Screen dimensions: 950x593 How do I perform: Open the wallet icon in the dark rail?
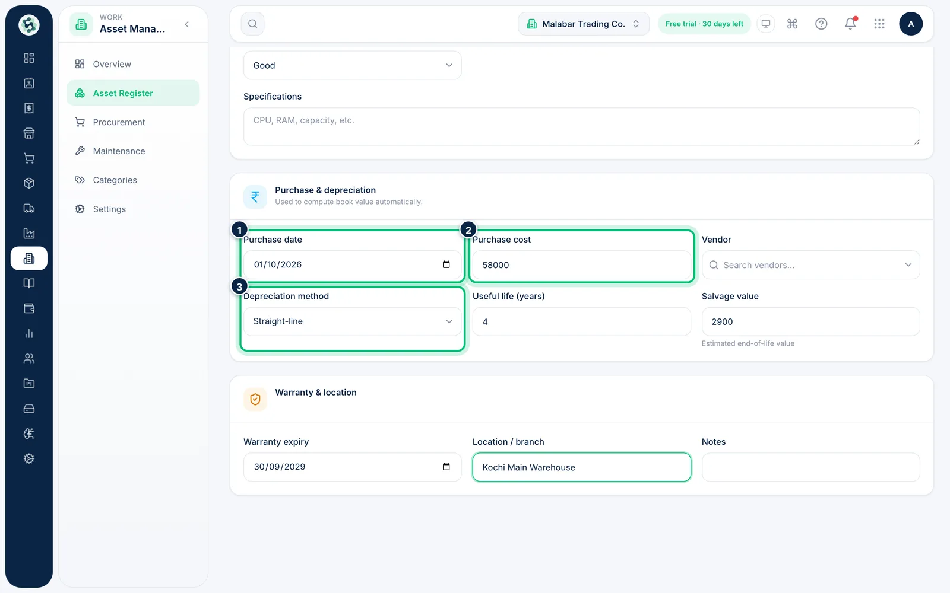28,308
